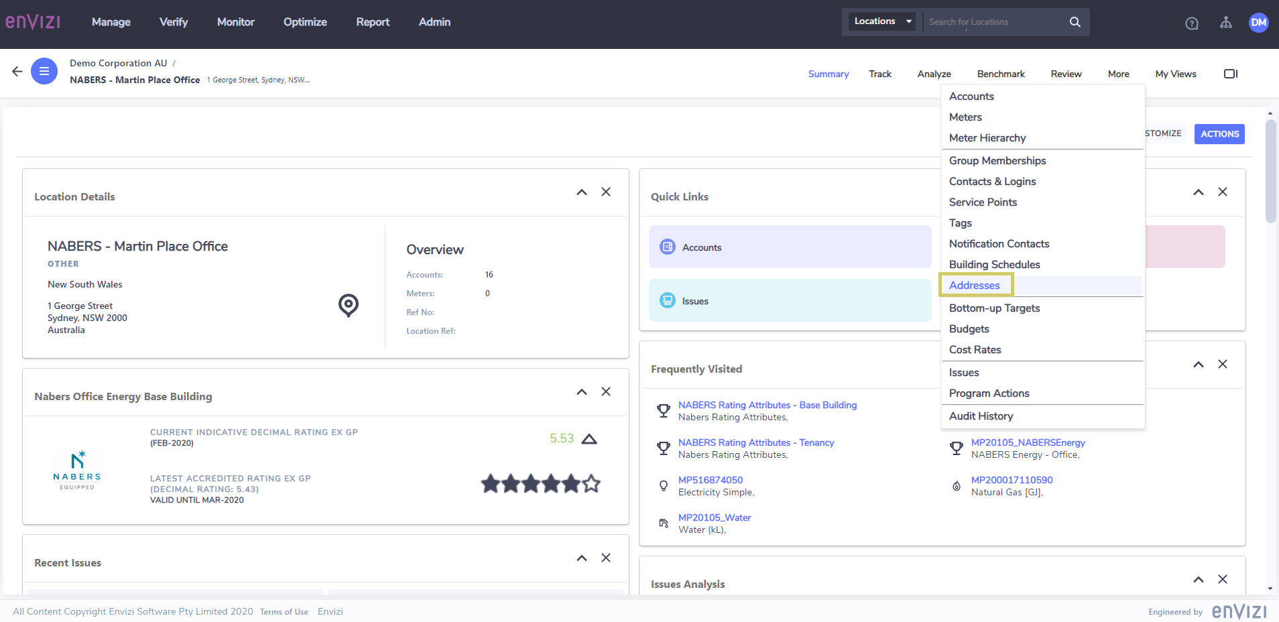Image resolution: width=1279 pixels, height=622 pixels.
Task: Collapse the Quick Links panel
Action: (1199, 192)
